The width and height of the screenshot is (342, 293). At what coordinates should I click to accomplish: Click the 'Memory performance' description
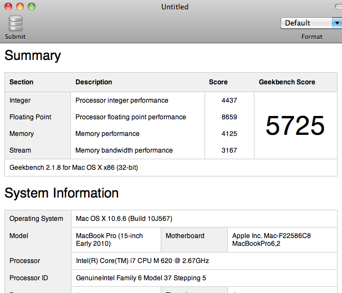click(x=108, y=134)
